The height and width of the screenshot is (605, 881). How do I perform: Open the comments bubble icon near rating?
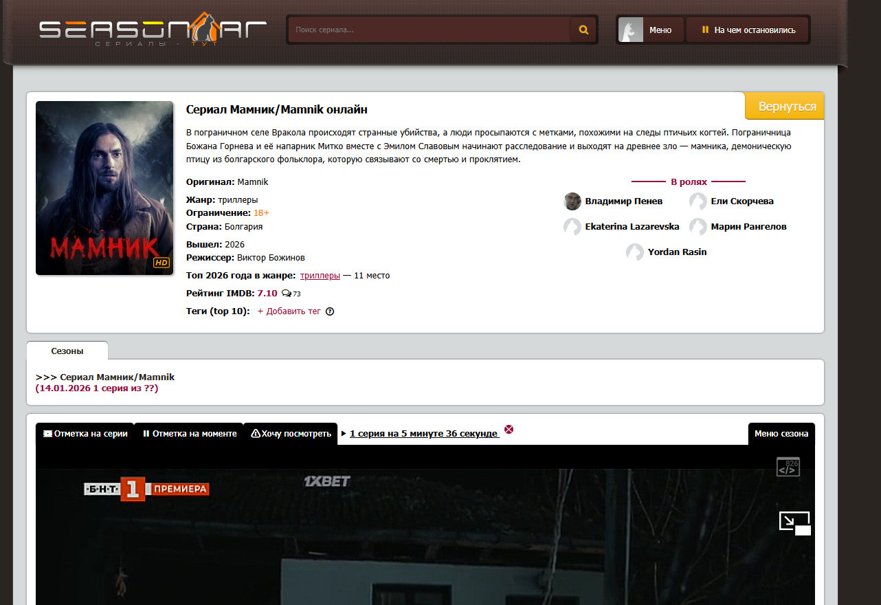pos(287,294)
